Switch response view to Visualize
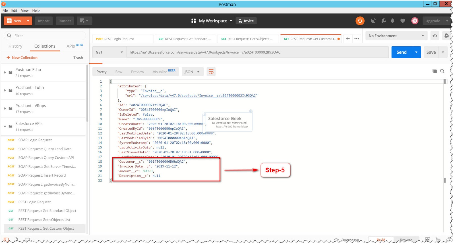Image resolution: width=455 pixels, height=245 pixels. click(164, 72)
